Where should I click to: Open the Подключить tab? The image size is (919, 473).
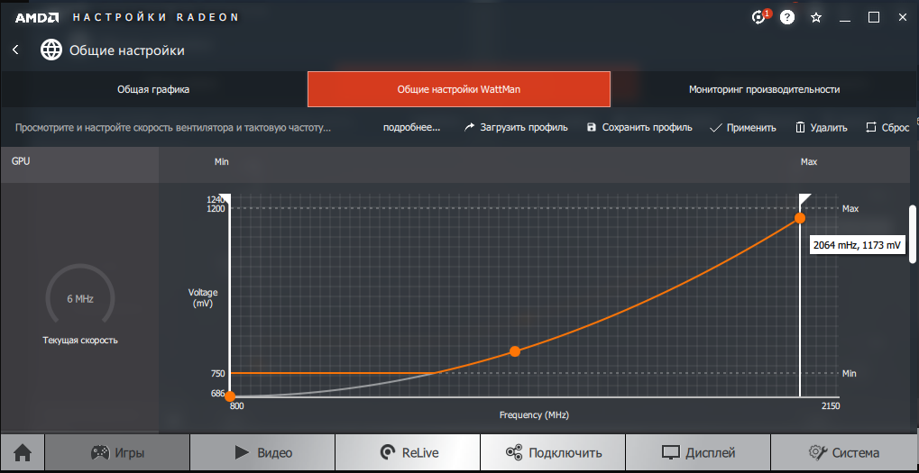point(553,452)
